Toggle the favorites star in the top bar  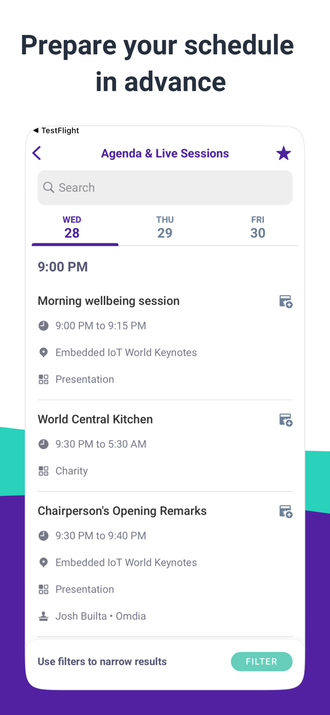pos(284,153)
